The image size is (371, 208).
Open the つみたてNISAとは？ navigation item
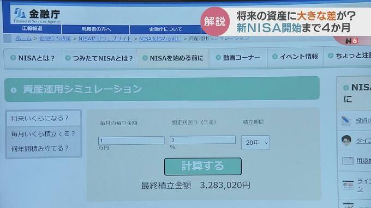(99, 58)
